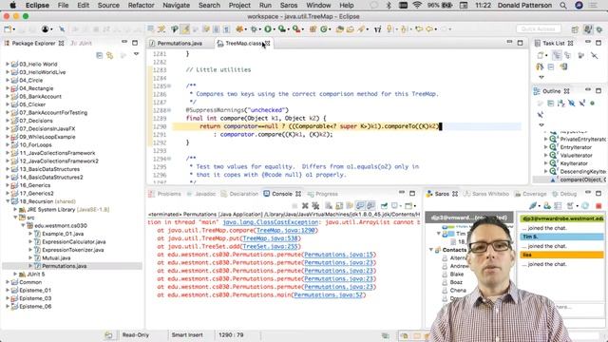Open the Java perspective icon at top right

click(x=588, y=29)
